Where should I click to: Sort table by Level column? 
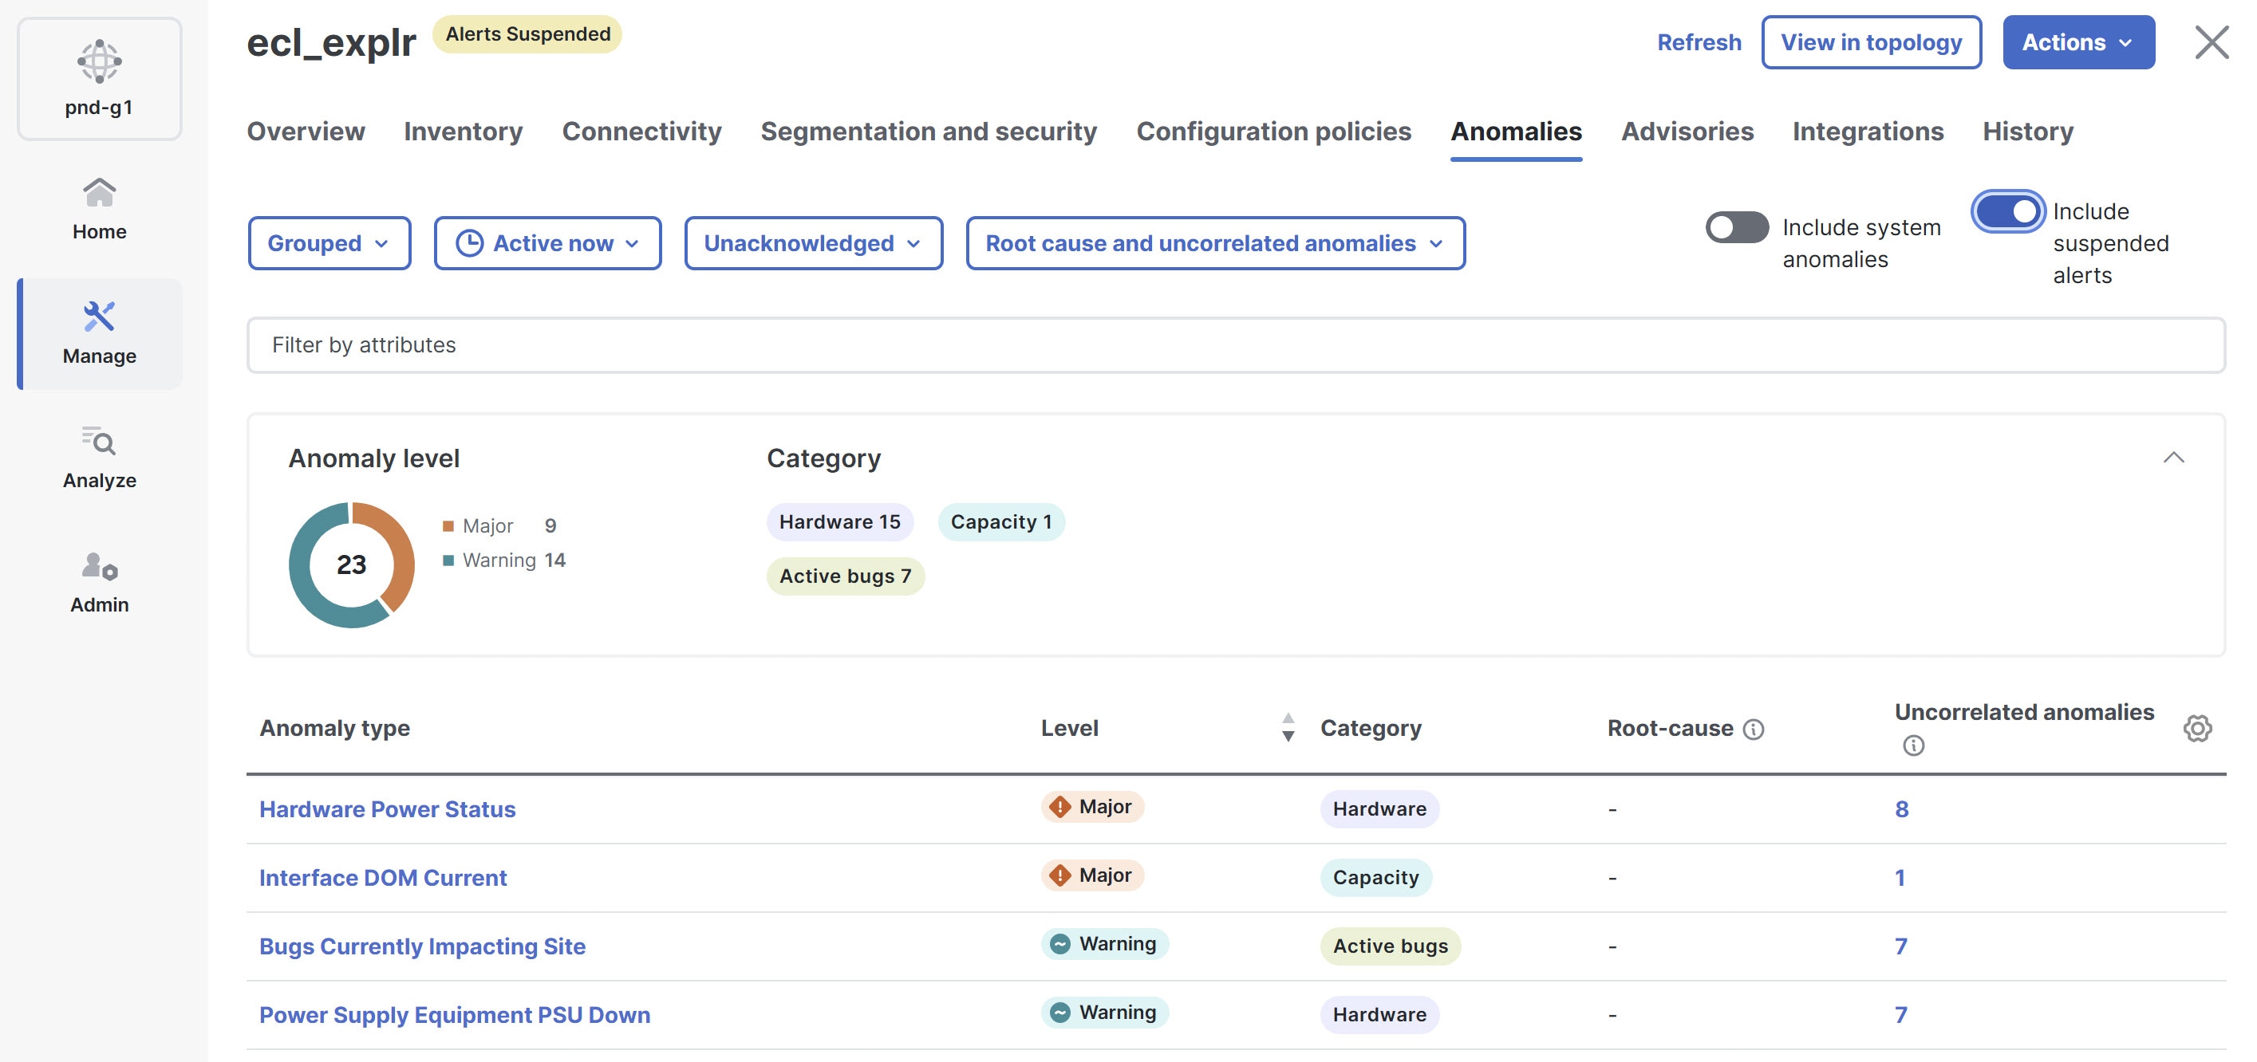(1288, 728)
